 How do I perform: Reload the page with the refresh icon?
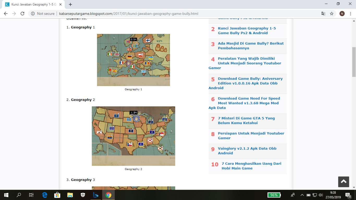click(22, 14)
